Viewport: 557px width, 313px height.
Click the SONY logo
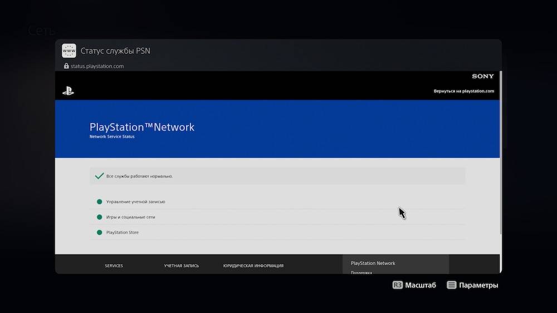(483, 76)
